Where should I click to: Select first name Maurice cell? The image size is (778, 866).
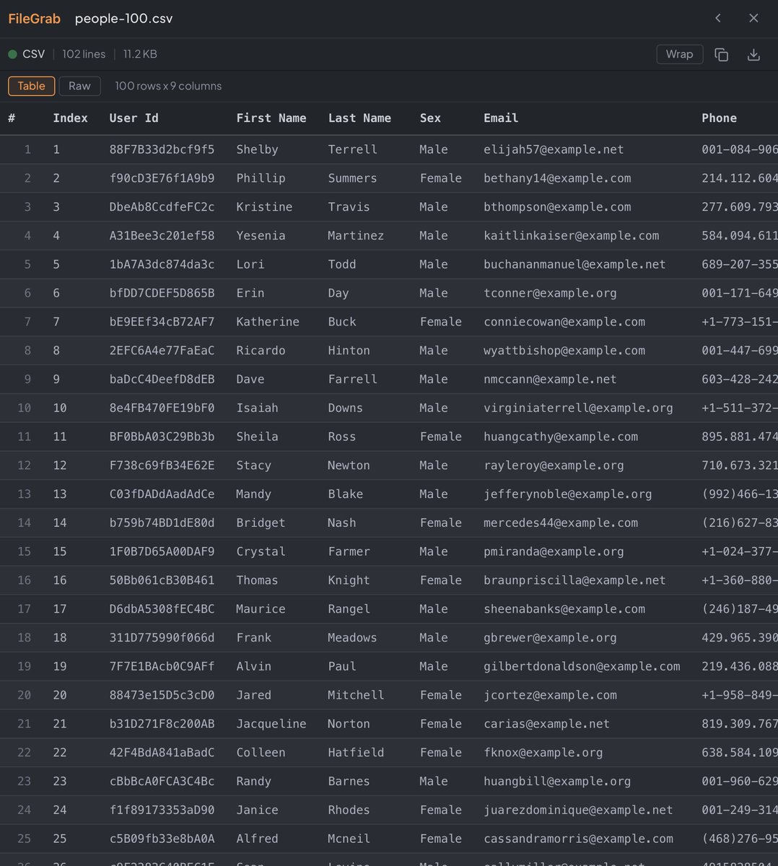pos(261,609)
